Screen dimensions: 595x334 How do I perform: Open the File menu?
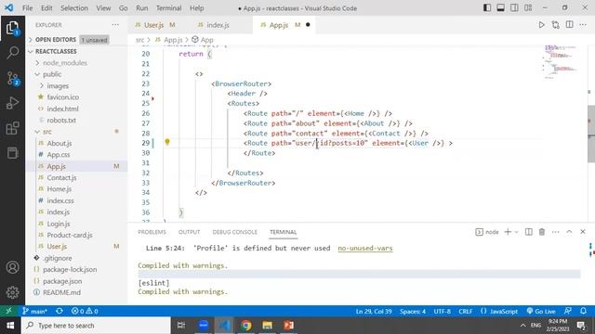27,8
